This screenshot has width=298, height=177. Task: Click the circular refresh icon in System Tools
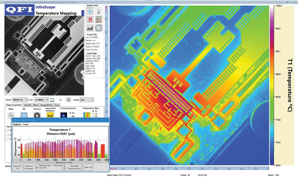coord(99,27)
